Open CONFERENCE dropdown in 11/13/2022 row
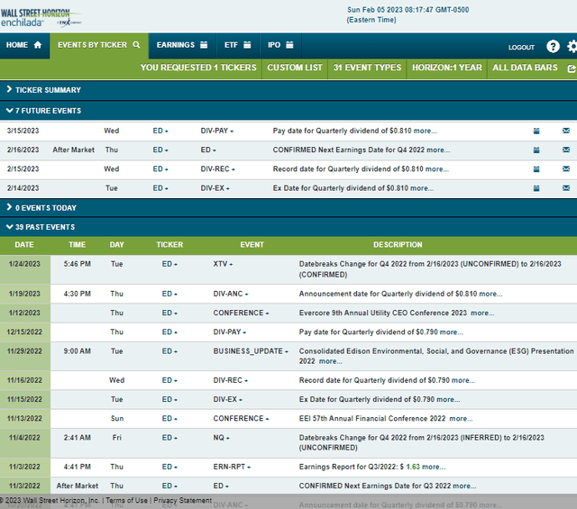The width and height of the screenshot is (577, 509). click(x=241, y=419)
